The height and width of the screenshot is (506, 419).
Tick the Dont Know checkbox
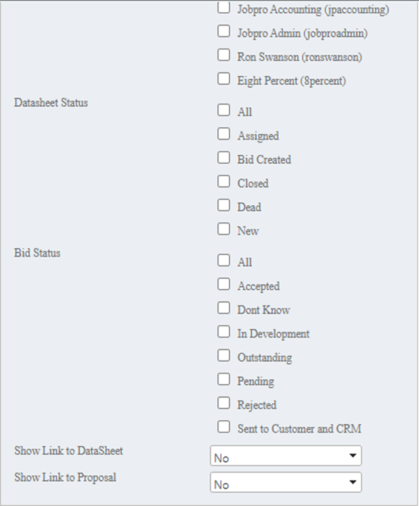[224, 308]
